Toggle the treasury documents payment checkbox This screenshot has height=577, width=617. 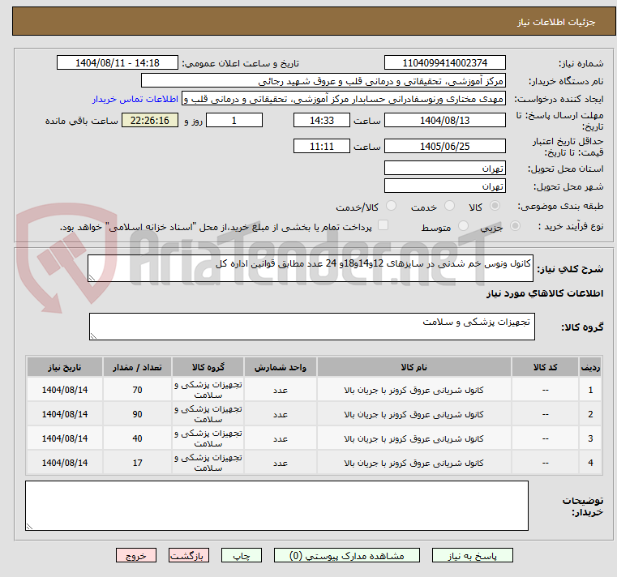(x=383, y=226)
